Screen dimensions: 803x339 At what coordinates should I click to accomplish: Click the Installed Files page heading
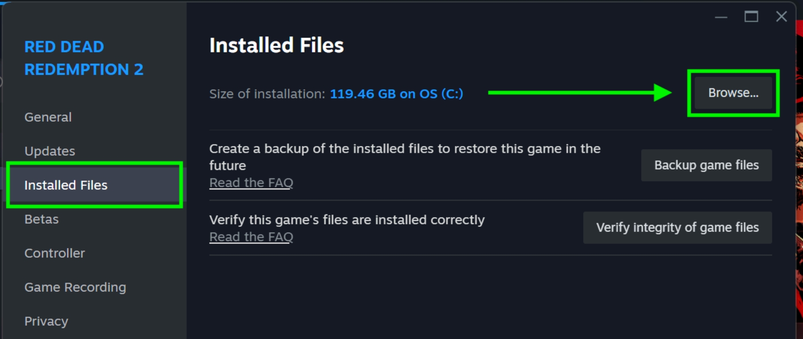click(x=276, y=45)
